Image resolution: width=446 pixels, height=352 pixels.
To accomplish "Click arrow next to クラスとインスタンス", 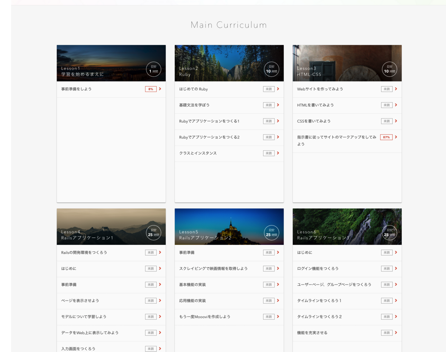I will click(x=278, y=153).
